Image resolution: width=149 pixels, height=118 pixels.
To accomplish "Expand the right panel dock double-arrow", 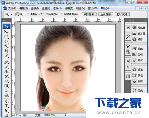I will [145, 20].
